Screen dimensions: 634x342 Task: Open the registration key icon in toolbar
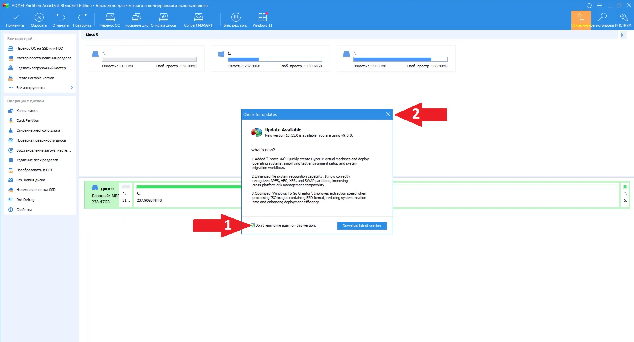point(602,20)
